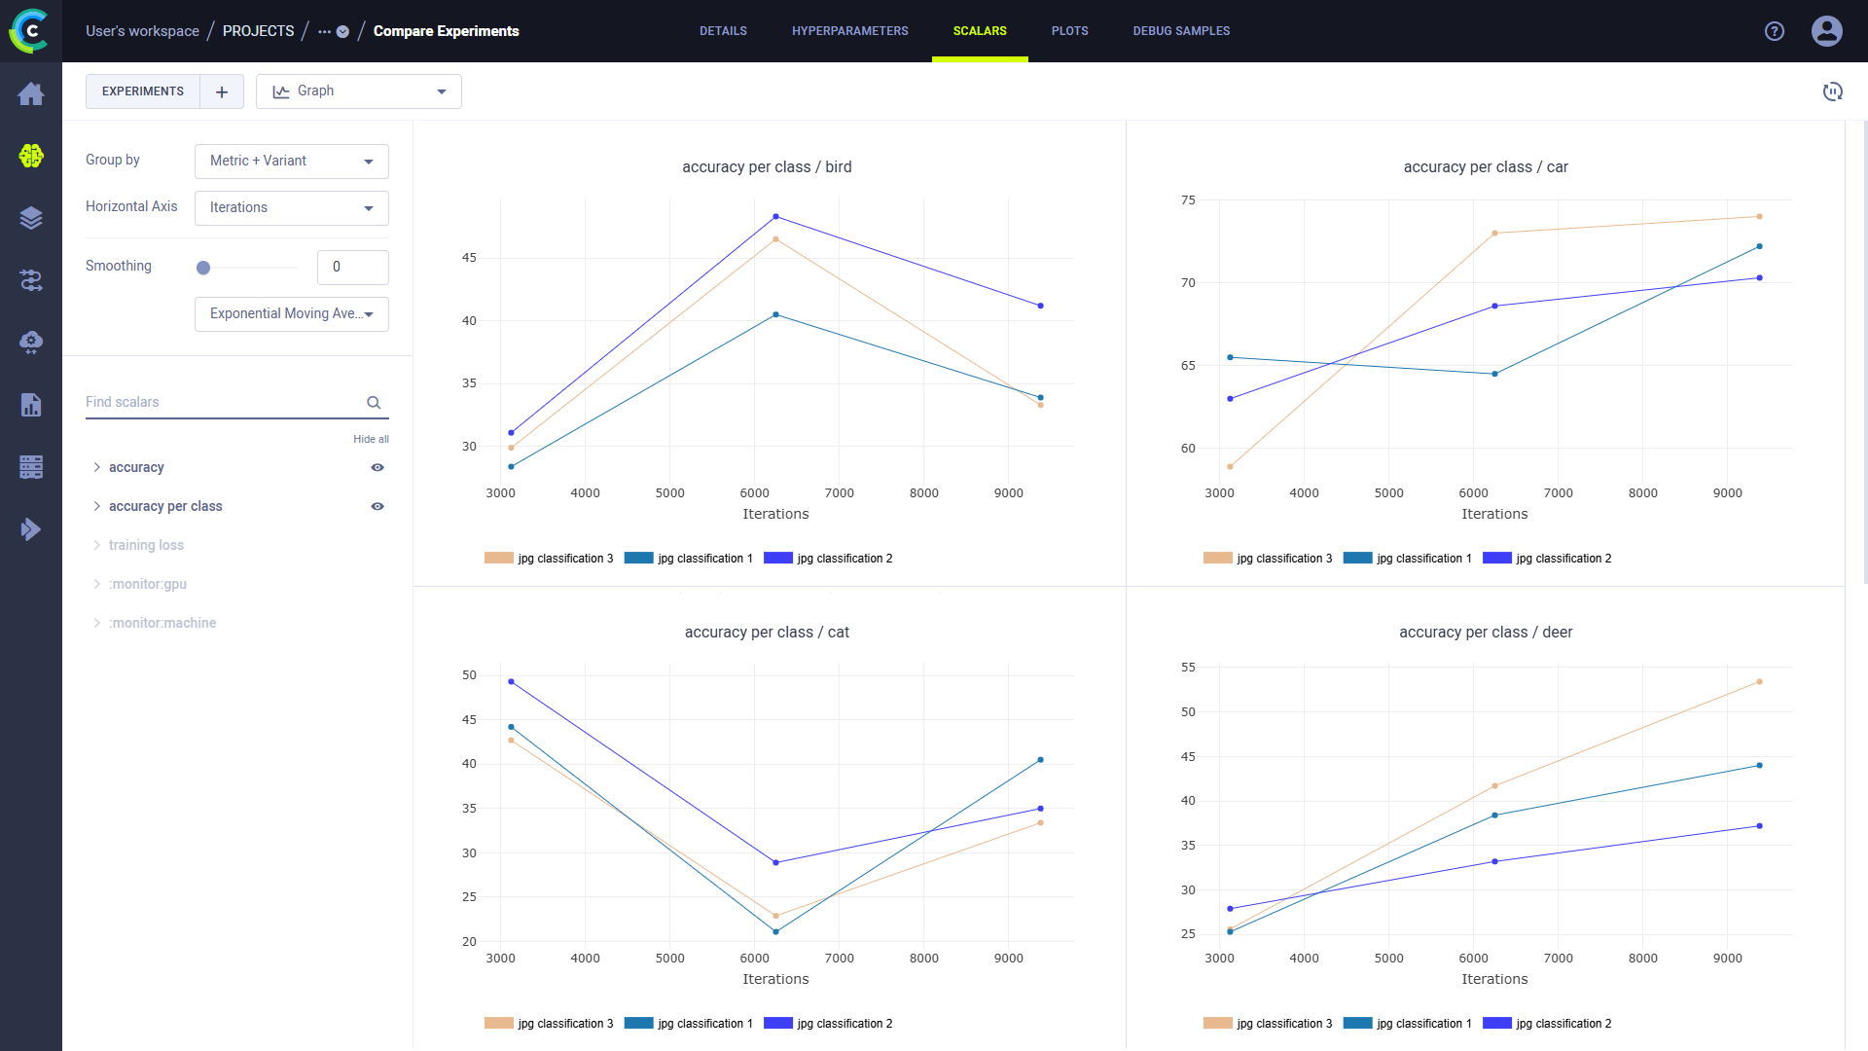Toggle visibility of accuracy metric
Image resolution: width=1868 pixels, height=1051 pixels.
[x=376, y=467]
